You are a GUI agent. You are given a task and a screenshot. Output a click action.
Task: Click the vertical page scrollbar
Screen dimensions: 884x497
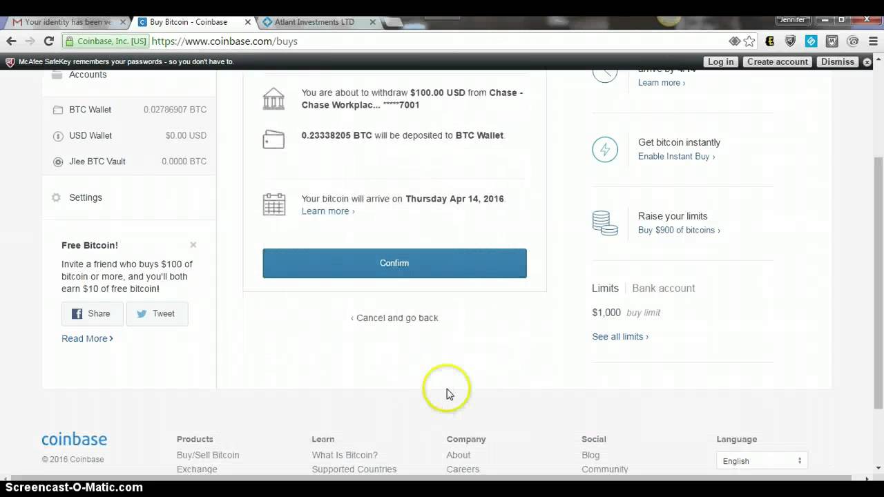click(x=878, y=282)
